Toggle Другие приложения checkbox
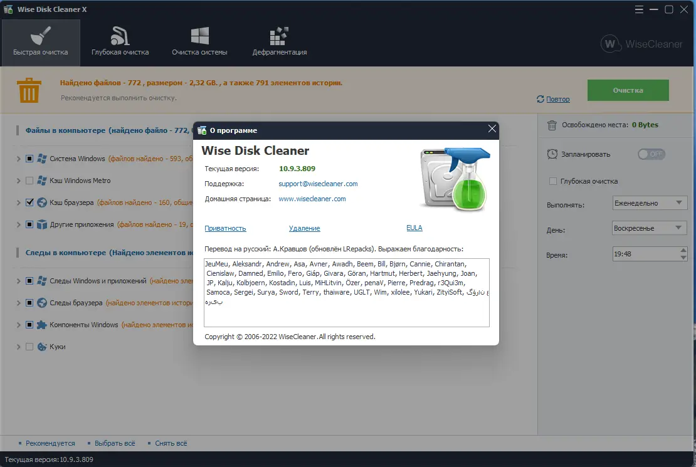The width and height of the screenshot is (696, 467). click(x=29, y=224)
